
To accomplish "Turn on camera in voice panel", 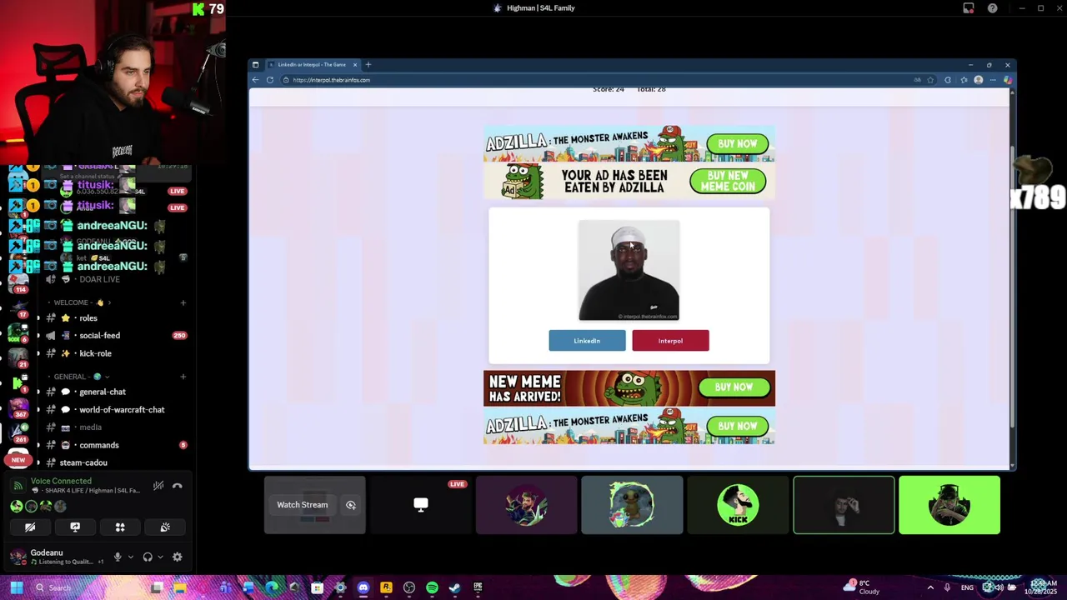I will (x=30, y=527).
